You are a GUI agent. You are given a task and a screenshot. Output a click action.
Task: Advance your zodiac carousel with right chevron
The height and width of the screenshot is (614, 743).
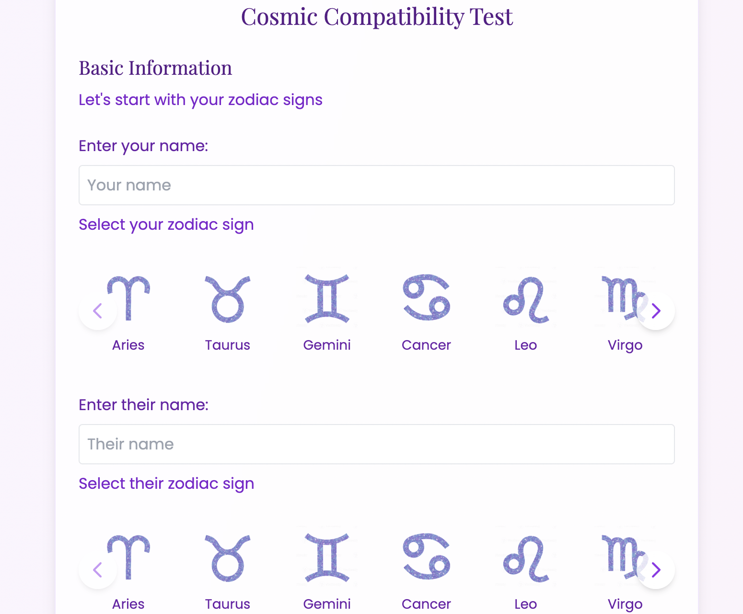(x=656, y=311)
